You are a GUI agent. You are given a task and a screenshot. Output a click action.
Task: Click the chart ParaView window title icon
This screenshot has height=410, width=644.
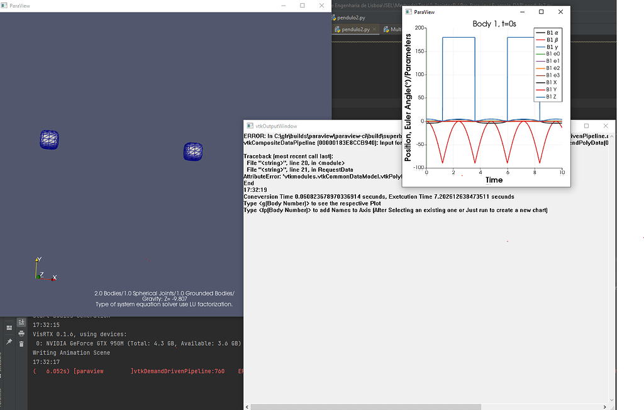click(409, 12)
